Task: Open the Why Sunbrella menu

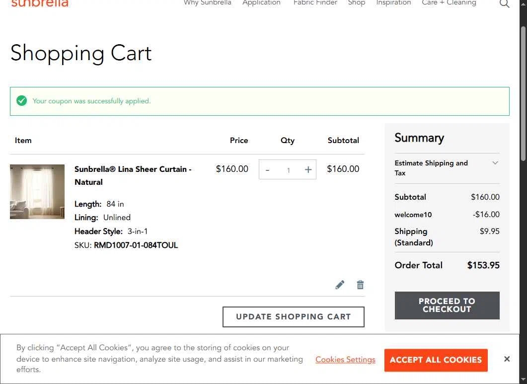Action: pyautogui.click(x=207, y=2)
